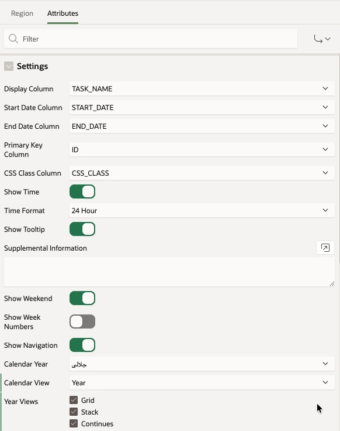Open the Start Date Column dropdown

(x=202, y=107)
